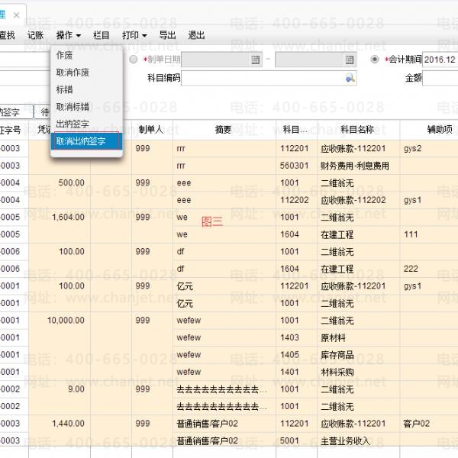
Task: Click the account code 112202 cell
Action: (296, 200)
